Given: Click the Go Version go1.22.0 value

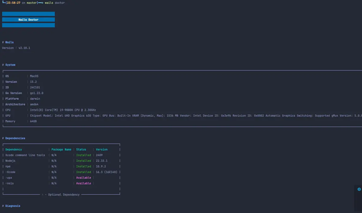Looking at the screenshot, I should click(x=37, y=93).
